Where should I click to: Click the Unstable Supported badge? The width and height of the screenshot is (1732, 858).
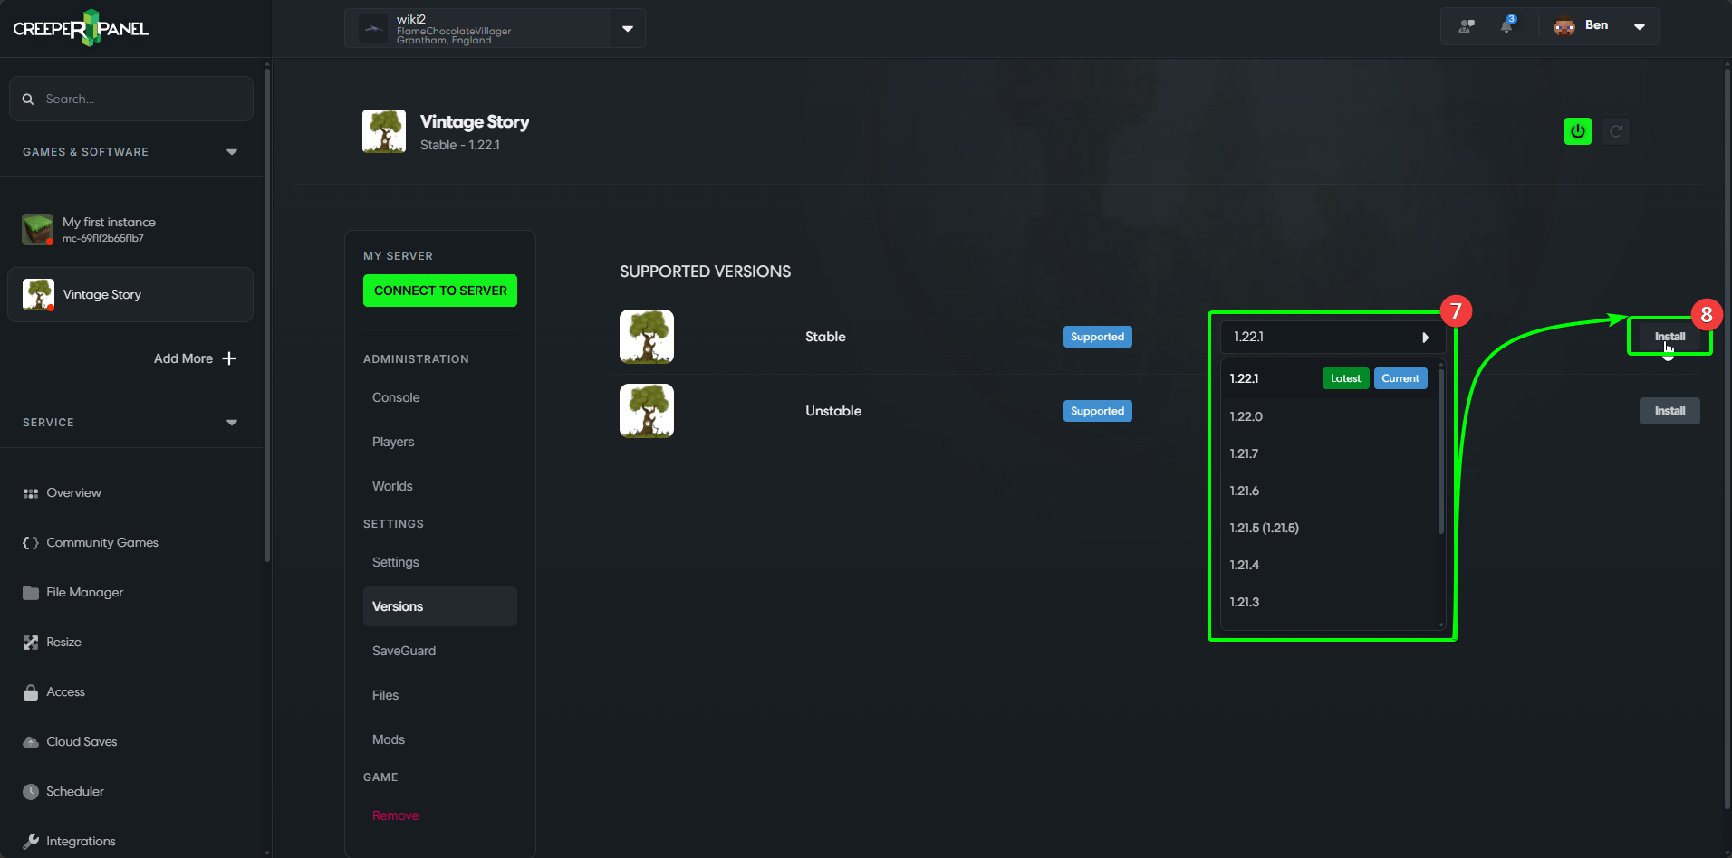(1097, 411)
